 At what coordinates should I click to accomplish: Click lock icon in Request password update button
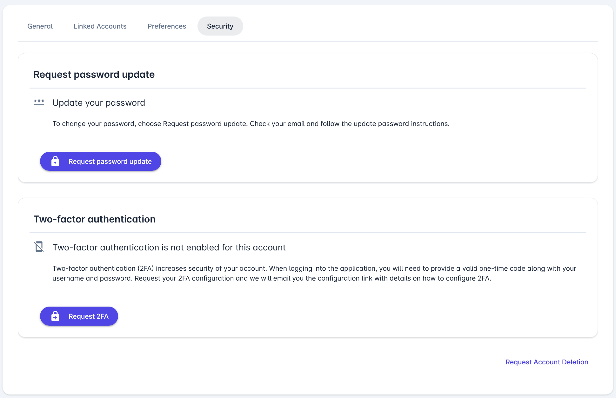tap(55, 161)
